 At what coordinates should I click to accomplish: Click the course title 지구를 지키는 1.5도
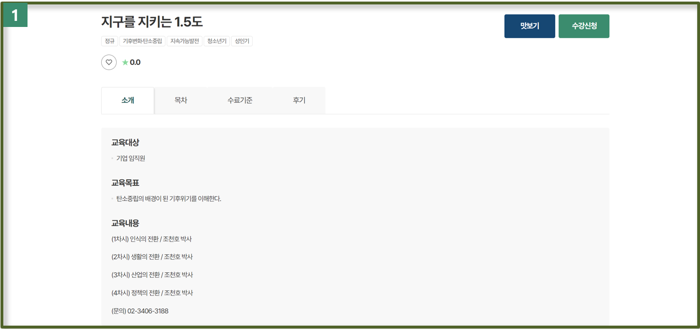152,22
